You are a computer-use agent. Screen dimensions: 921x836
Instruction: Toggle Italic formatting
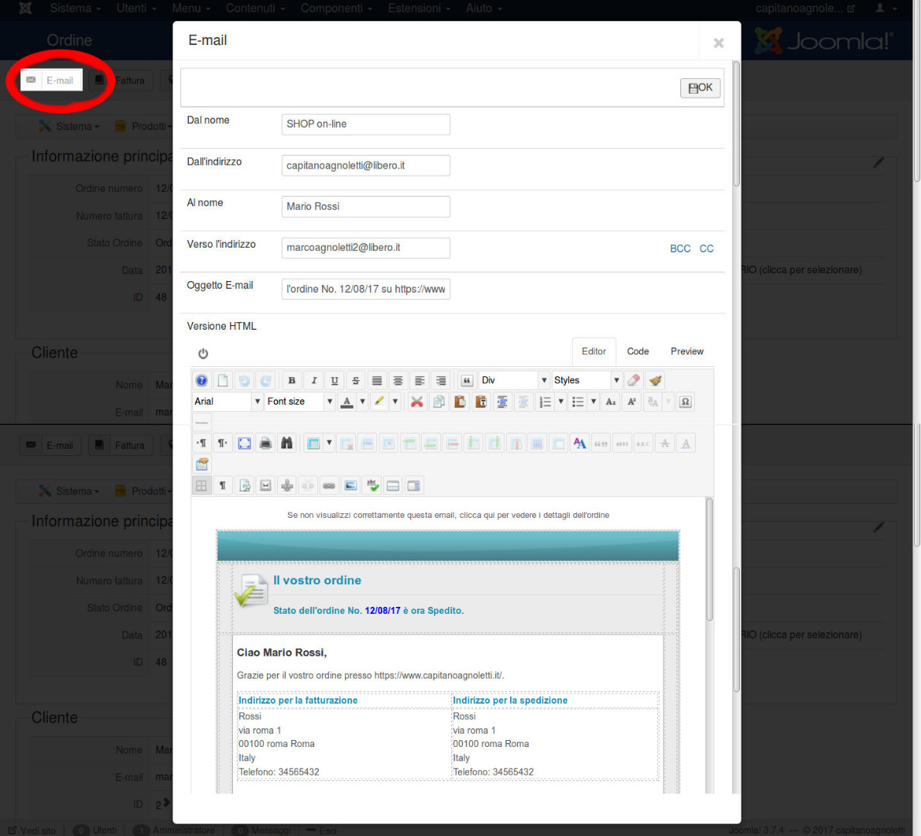click(313, 381)
